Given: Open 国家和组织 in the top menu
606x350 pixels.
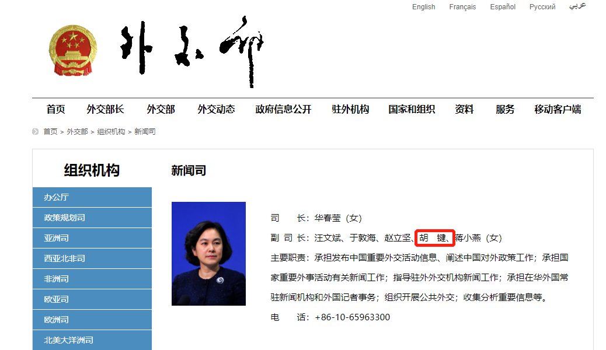Looking at the screenshot, I should (x=412, y=109).
